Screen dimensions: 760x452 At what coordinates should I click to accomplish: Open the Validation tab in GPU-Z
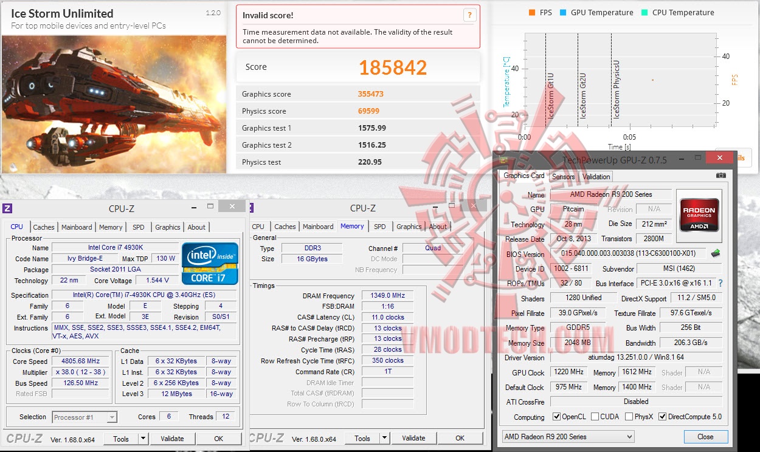(x=596, y=177)
